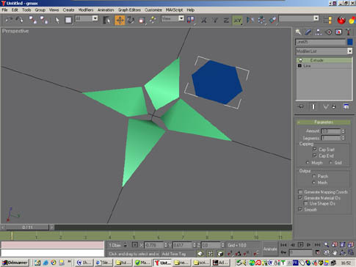The image size is (356, 267).
Task: Click the extrude Amount value field
Action: [330, 131]
